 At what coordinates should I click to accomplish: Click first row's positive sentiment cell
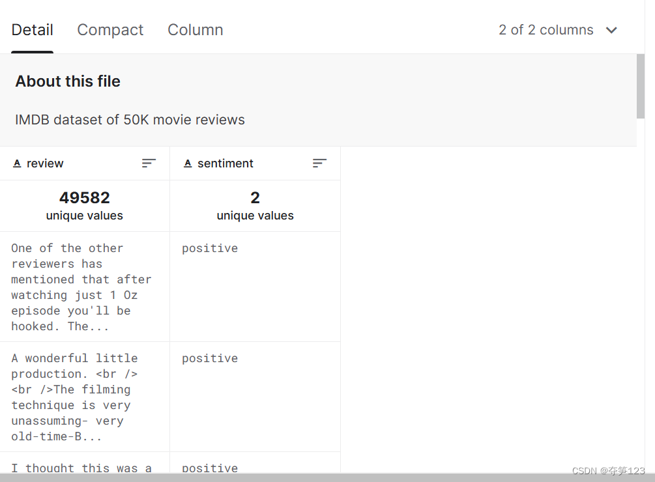(210, 248)
